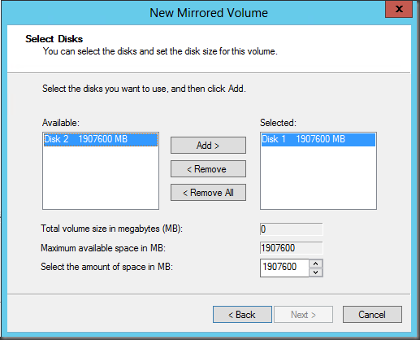Screen dimensions: 420x340
Task: Cancel the New Mirrored Volume wizard
Action: (372, 315)
